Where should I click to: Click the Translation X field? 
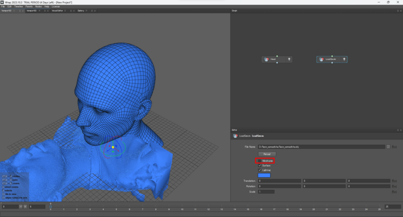coord(280,181)
